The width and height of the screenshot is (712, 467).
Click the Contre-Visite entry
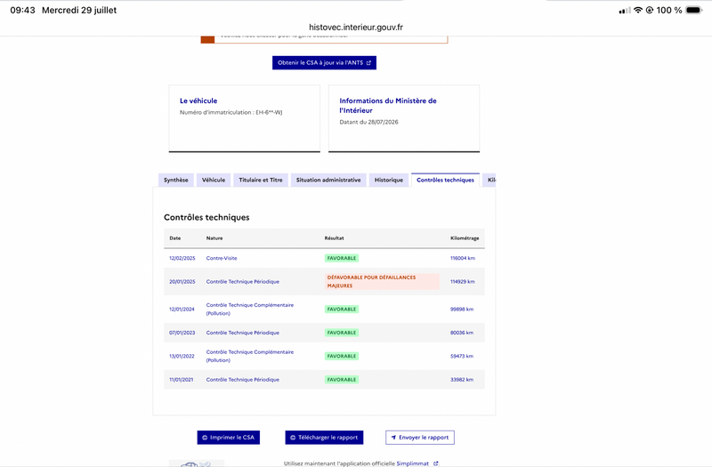pos(222,258)
